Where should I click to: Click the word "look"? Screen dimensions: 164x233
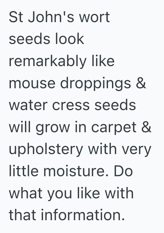pyautogui.click(x=70, y=39)
